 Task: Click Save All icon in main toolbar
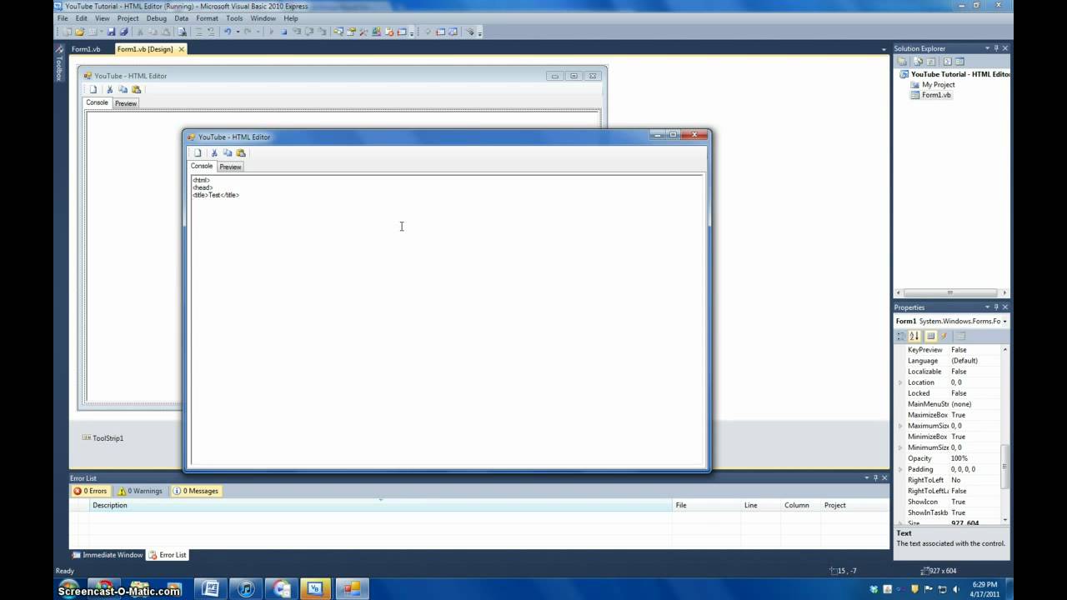click(x=124, y=32)
